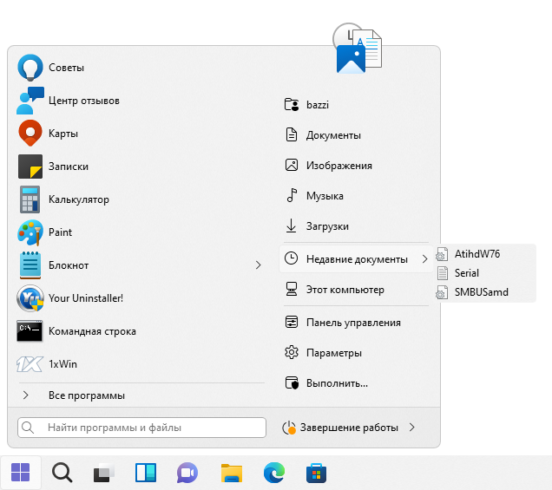Click the Карты app icon

coord(30,134)
